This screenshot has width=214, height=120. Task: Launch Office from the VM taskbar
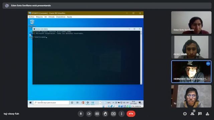click(x=83, y=103)
